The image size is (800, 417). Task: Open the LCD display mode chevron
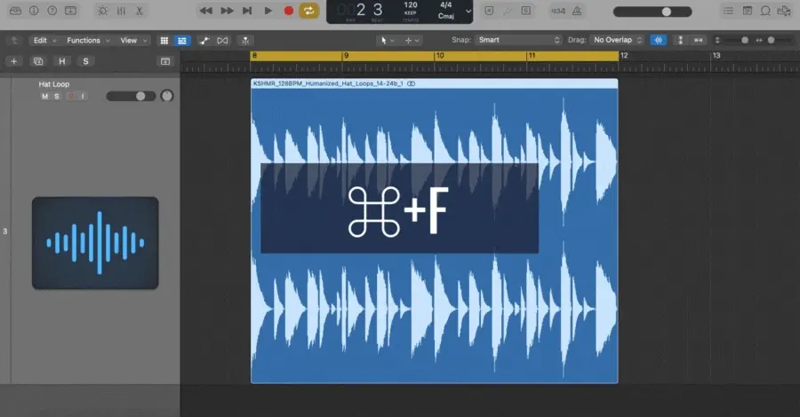coord(468,12)
